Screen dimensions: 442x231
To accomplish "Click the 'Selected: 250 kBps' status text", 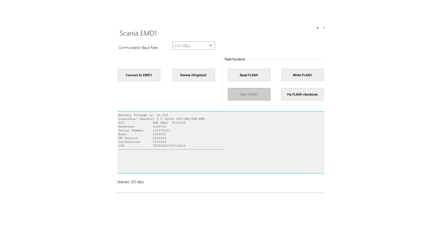I will [130, 182].
